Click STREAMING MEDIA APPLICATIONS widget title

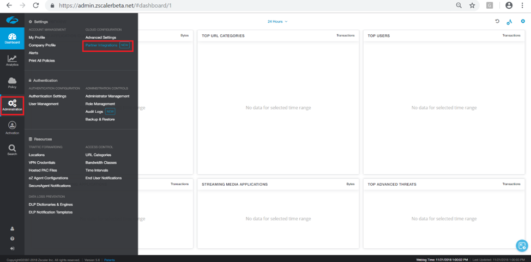click(x=234, y=185)
